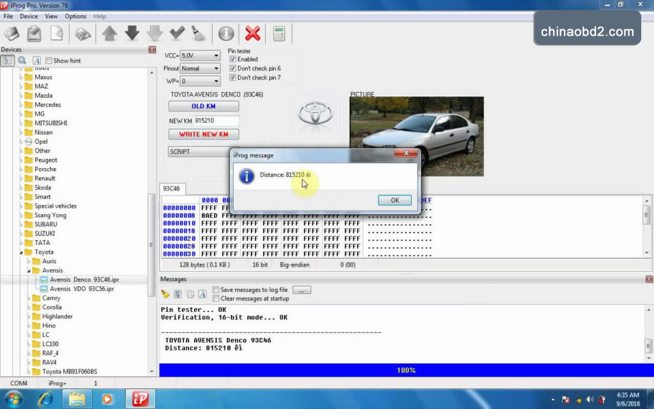Viewport: 654px width, 409px height.
Task: Enable Clear messages at startup
Action: tap(216, 298)
